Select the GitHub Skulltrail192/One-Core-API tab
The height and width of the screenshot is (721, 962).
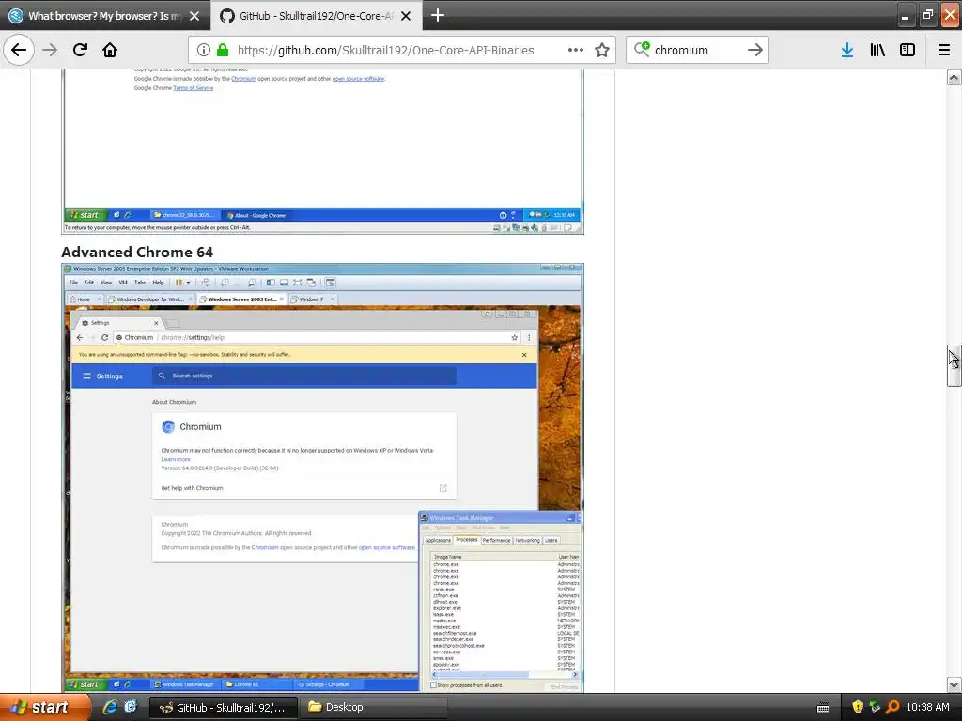click(317, 16)
